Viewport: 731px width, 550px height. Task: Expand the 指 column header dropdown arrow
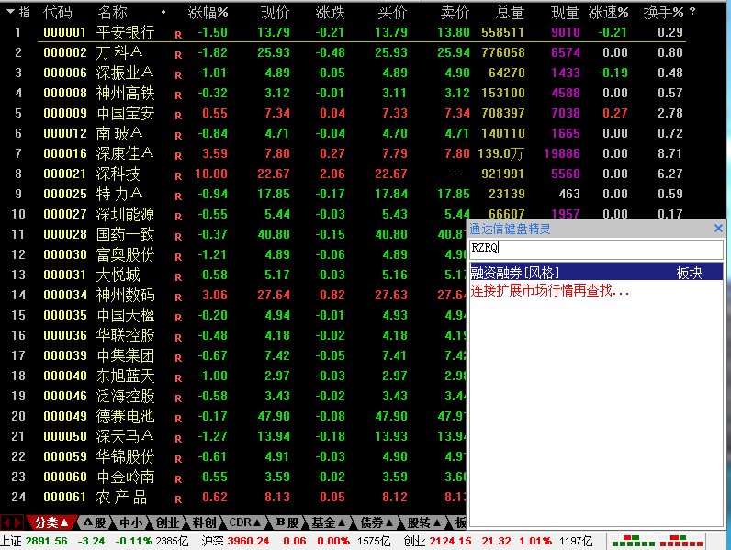[10, 12]
